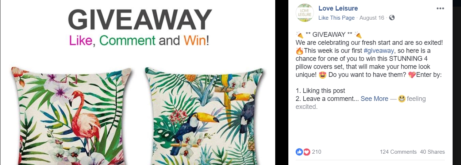Click the grinning emoji before feeling excited
461x165 pixels.
402,99
